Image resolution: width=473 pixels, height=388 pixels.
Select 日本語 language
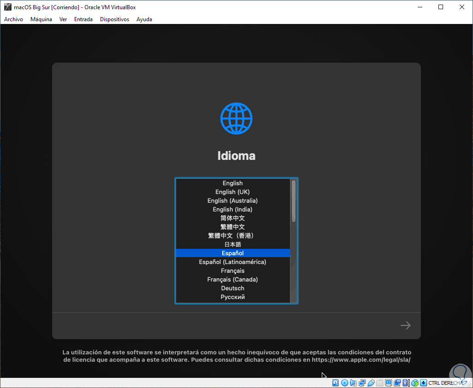(x=232, y=244)
